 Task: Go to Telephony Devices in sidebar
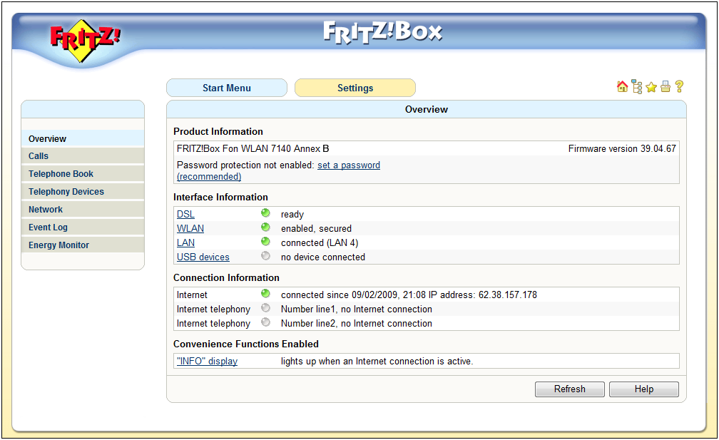[83, 192]
